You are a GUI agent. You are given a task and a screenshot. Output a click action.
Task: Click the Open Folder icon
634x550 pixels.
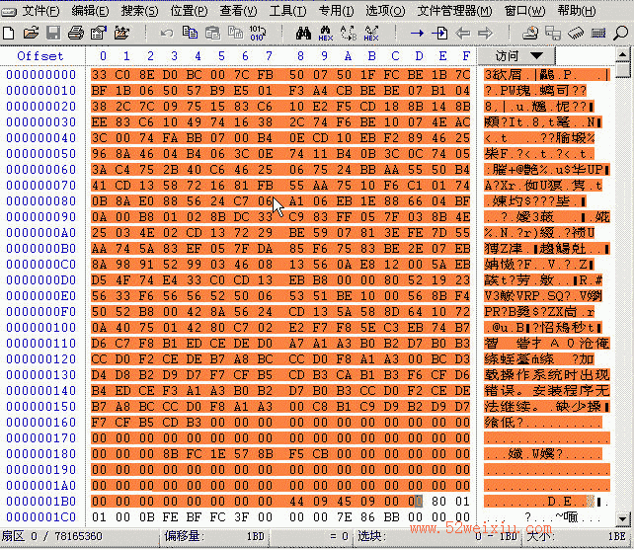[x=121, y=33]
